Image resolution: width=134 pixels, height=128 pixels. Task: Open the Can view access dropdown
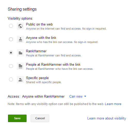coord(78,96)
